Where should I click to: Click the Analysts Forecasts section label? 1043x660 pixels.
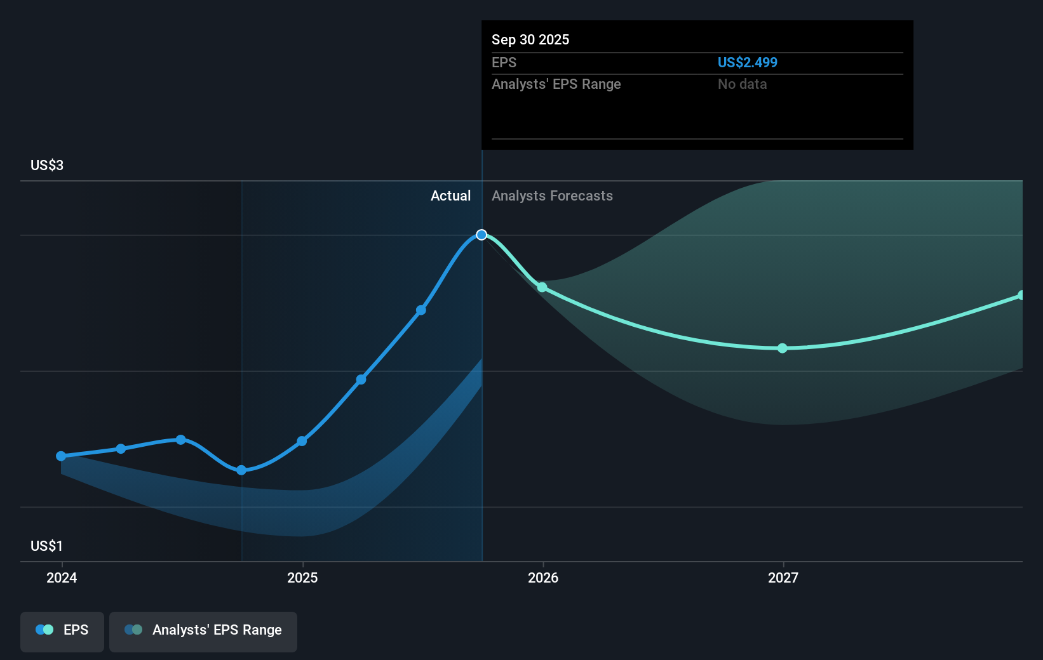[x=553, y=195]
